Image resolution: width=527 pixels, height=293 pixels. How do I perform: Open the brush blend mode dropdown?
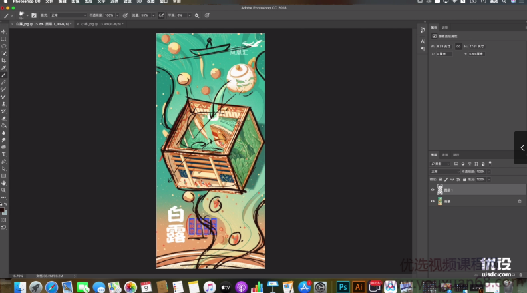(x=67, y=15)
